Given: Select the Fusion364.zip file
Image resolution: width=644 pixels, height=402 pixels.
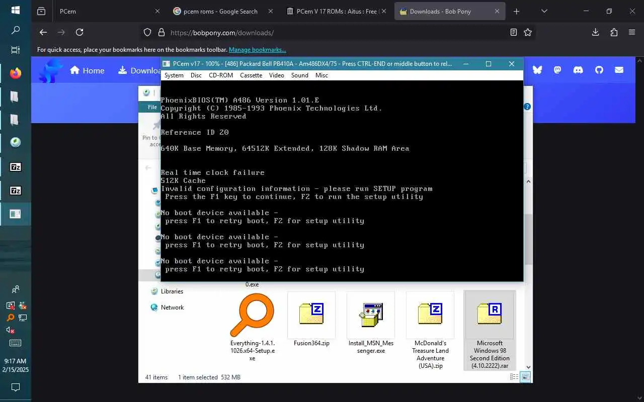Looking at the screenshot, I should coord(311,320).
